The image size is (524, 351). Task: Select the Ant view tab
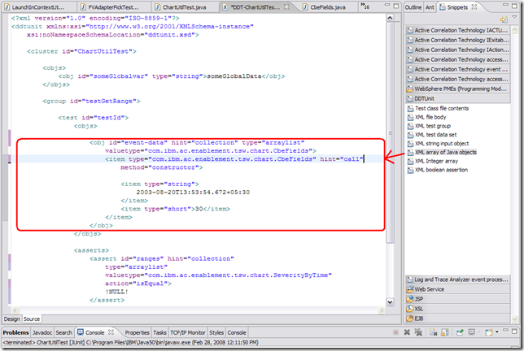point(430,7)
